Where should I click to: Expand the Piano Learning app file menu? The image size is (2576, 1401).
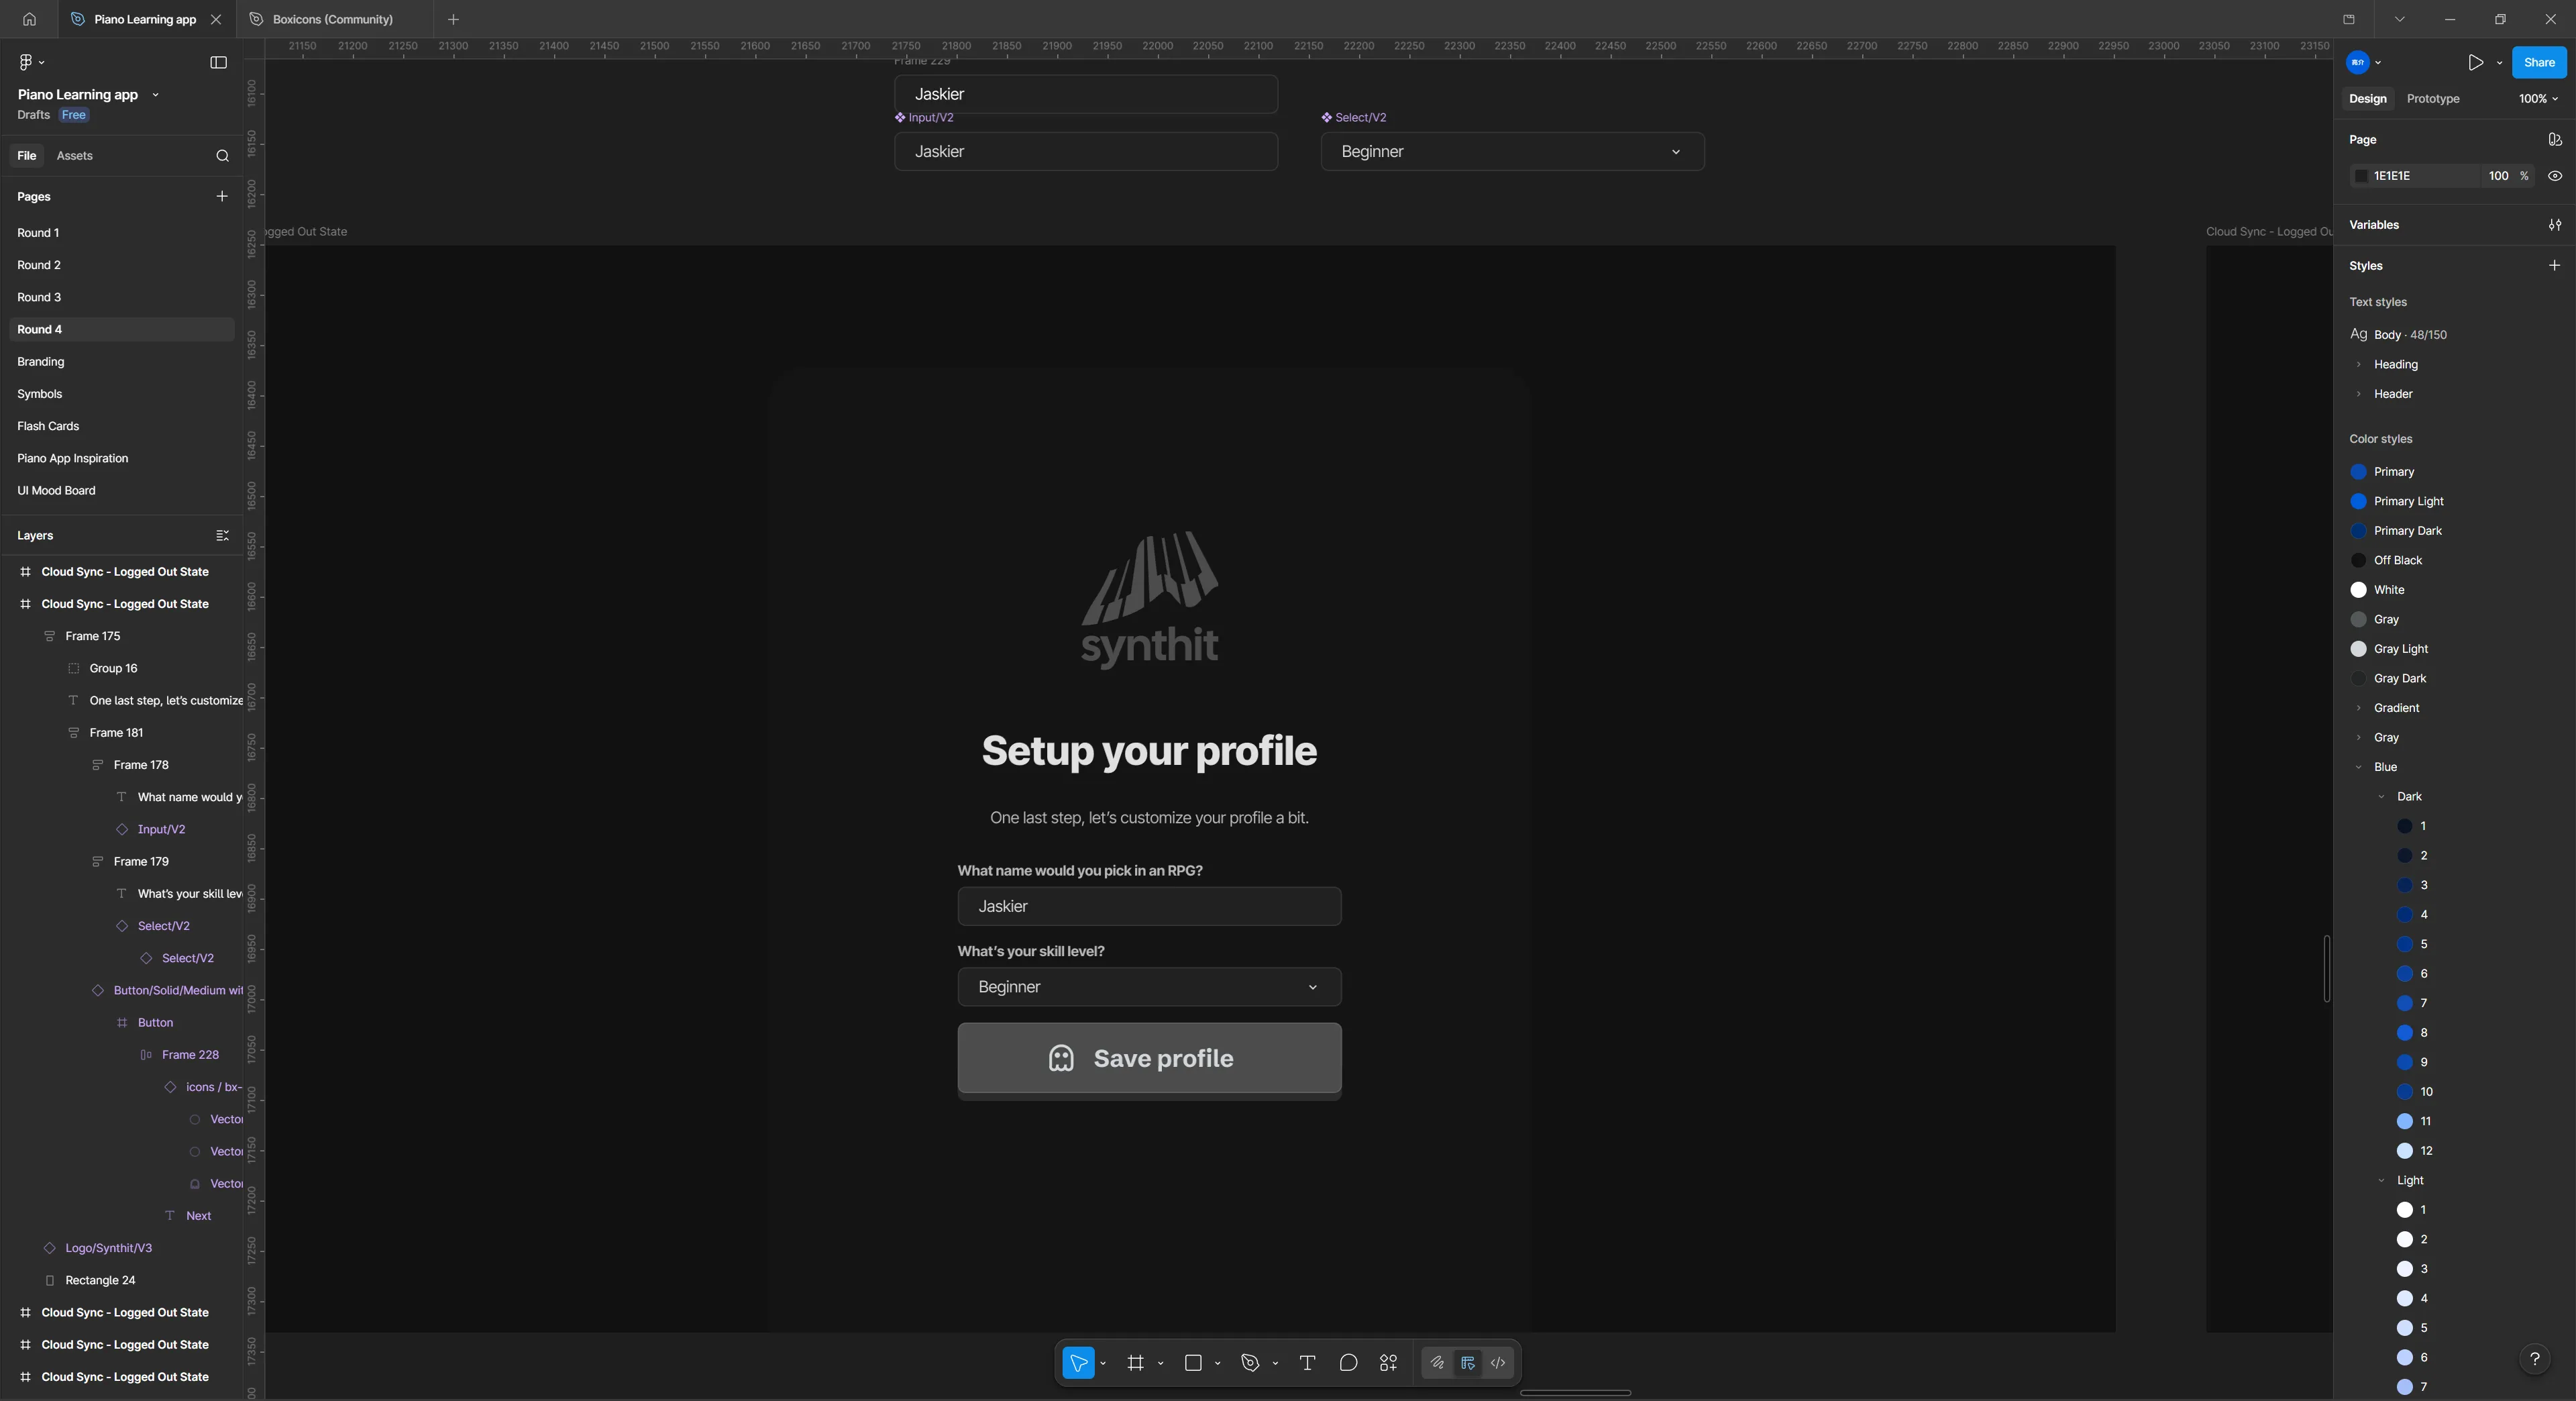[x=156, y=94]
